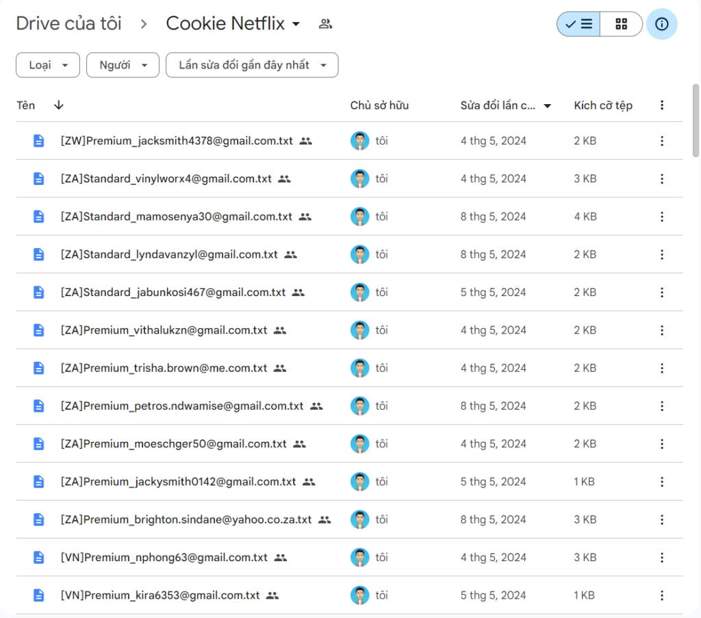
Task: Go to Drive của tôi in the breadcrumb
Action: click(x=68, y=24)
